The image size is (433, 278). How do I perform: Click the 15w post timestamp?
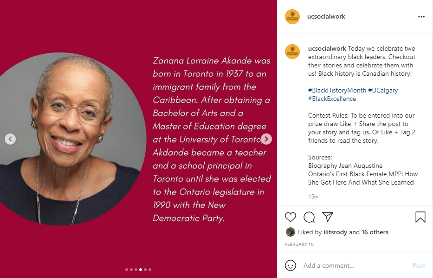click(313, 197)
